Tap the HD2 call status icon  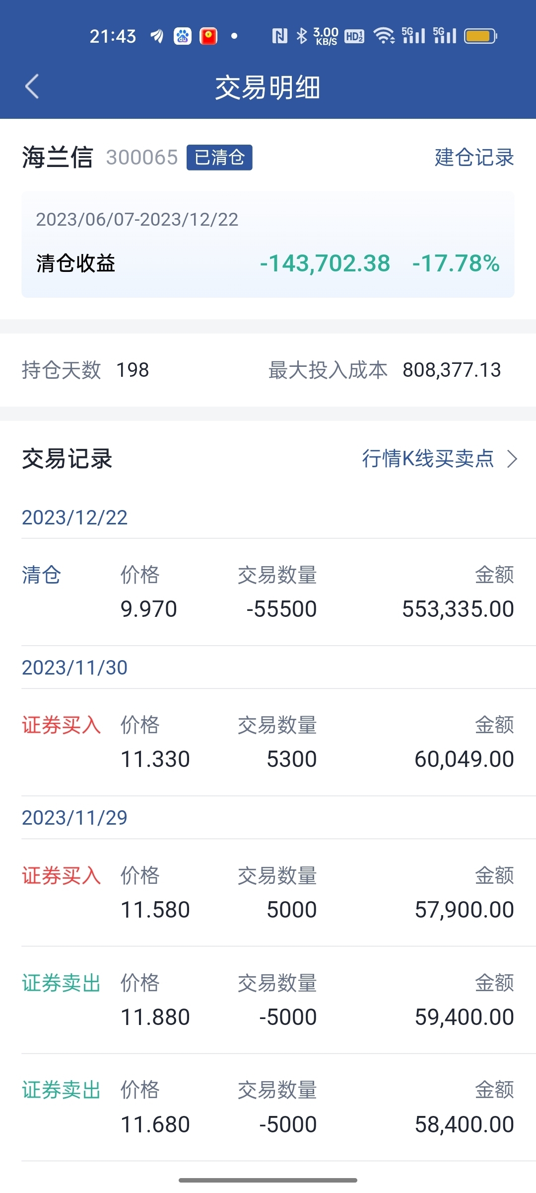(354, 36)
